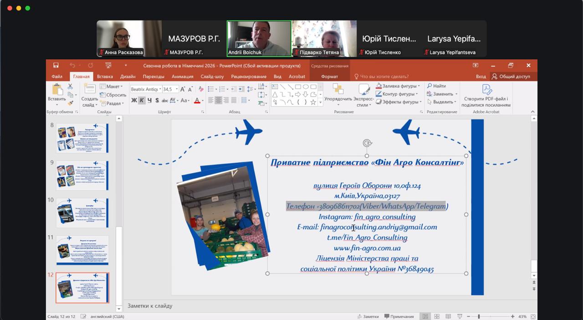Select the Format Painter brush icon

[x=70, y=103]
